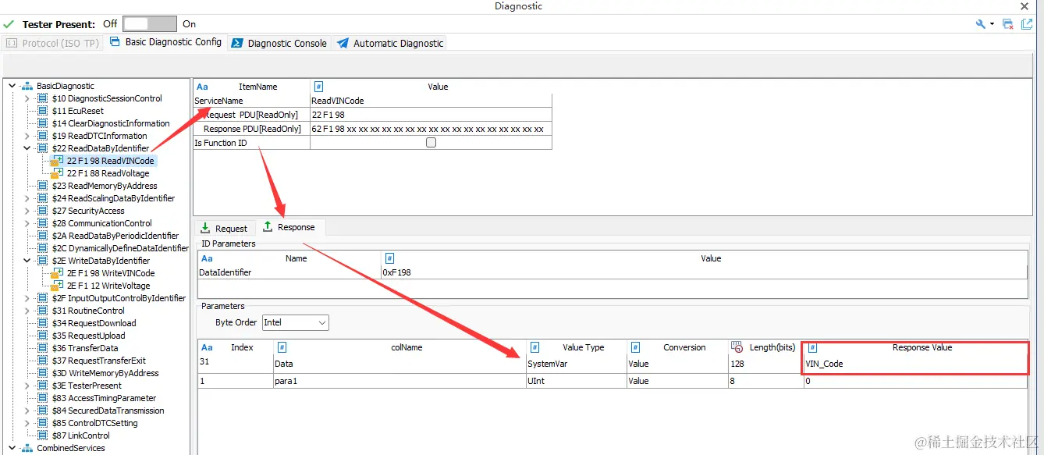Select the $3D WriteMemoryByAddress tree item
Viewport: 1044px width, 455px height.
tap(105, 373)
